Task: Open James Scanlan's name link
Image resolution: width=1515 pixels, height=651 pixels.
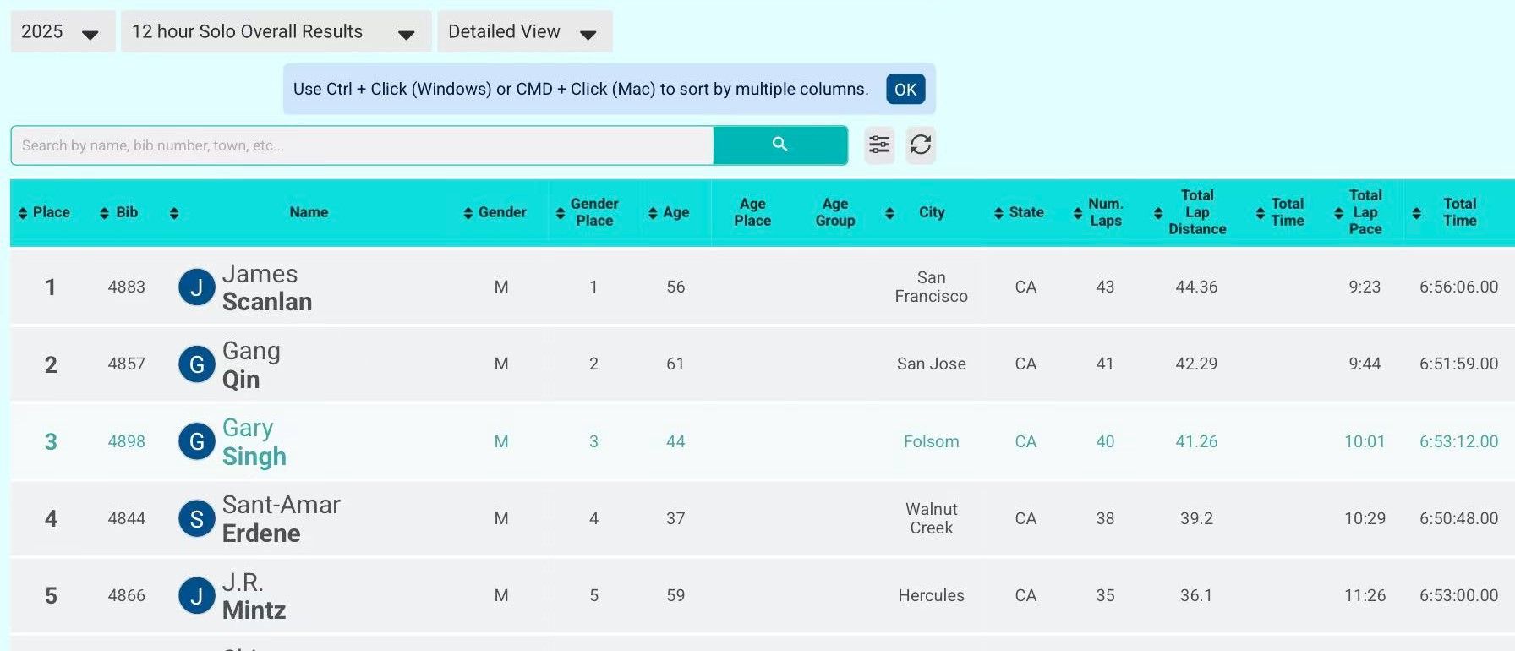Action: (266, 287)
